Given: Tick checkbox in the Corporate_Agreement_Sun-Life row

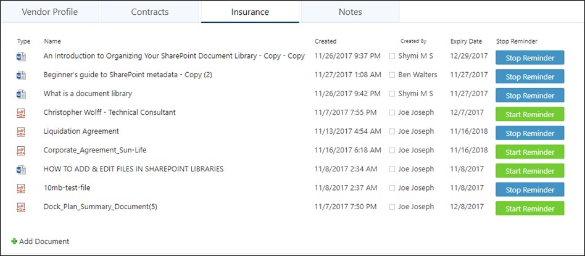Looking at the screenshot, I should point(392,151).
